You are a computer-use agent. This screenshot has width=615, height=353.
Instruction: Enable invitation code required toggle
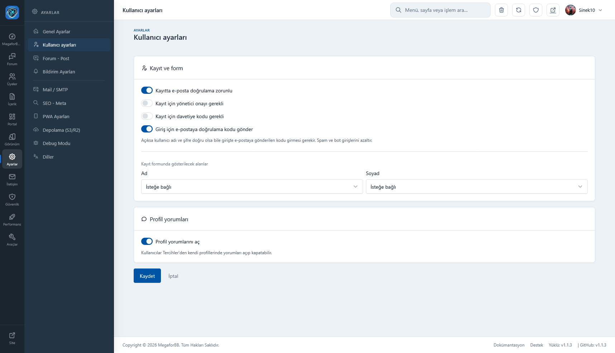147,116
